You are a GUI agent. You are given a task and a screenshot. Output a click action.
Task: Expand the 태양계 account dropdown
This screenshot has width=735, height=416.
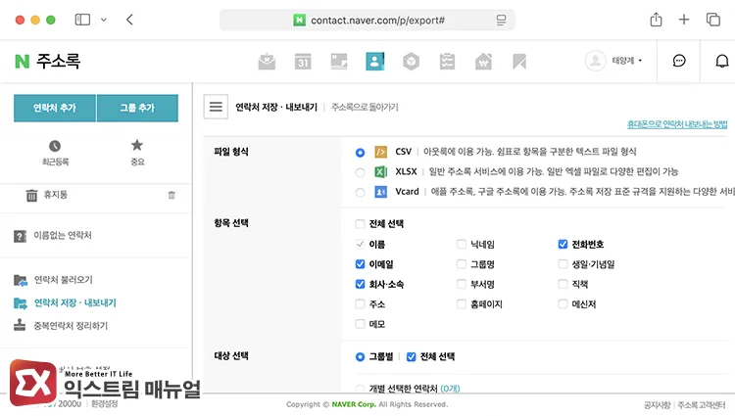[x=627, y=61]
